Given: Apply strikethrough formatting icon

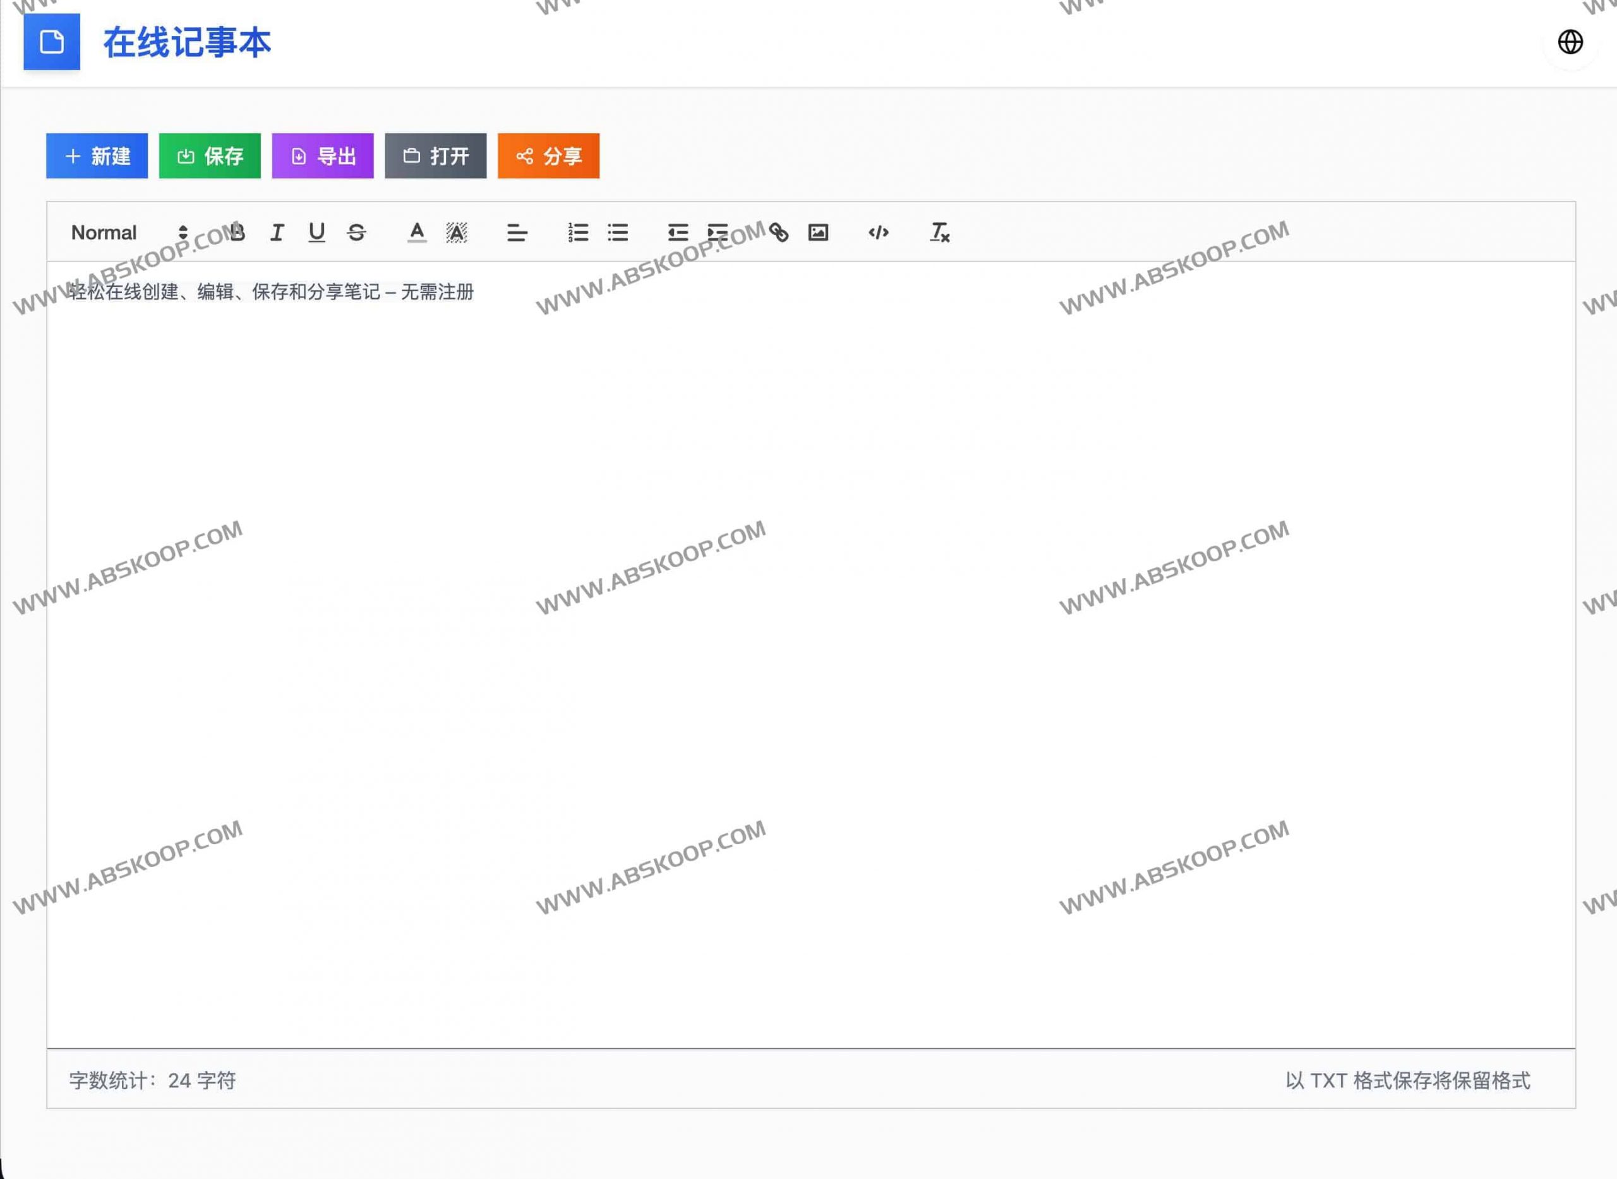Looking at the screenshot, I should click(x=357, y=233).
